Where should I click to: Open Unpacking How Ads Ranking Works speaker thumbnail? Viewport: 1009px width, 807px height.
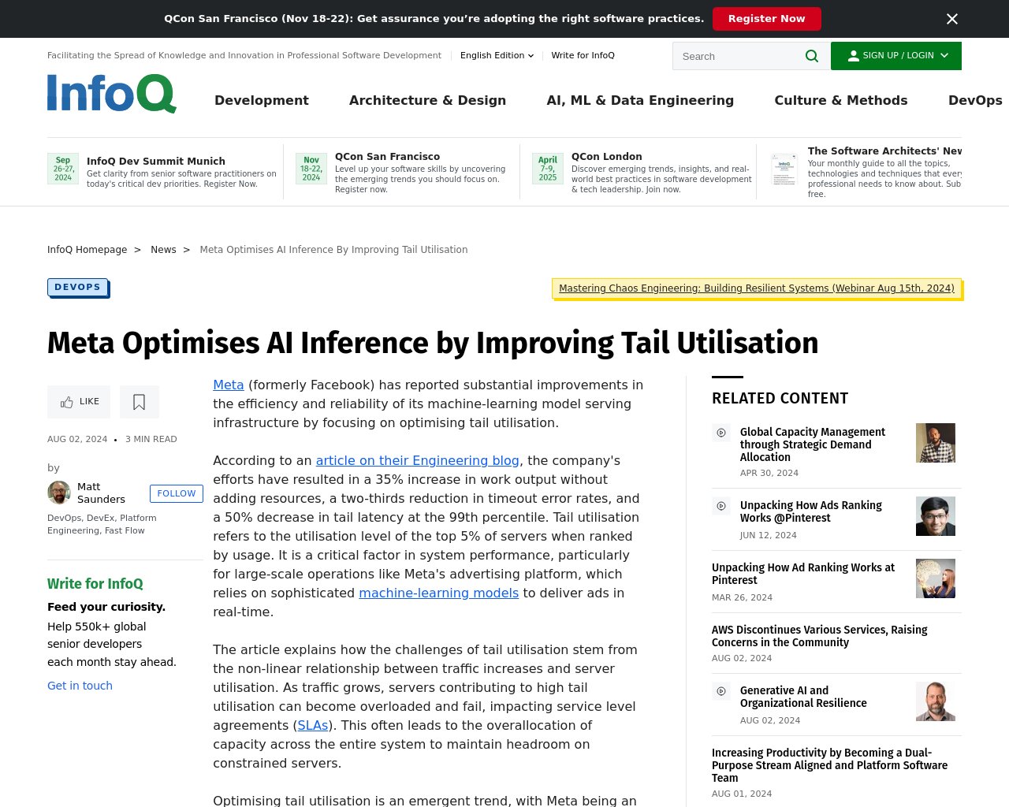click(x=936, y=516)
